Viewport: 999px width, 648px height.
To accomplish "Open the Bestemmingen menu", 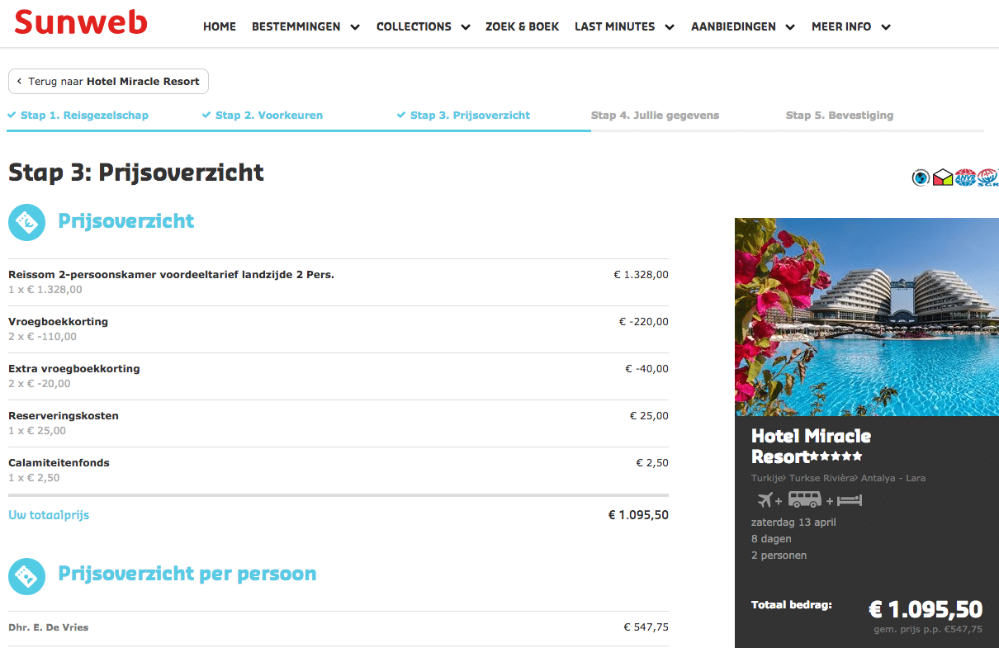I will click(x=296, y=26).
